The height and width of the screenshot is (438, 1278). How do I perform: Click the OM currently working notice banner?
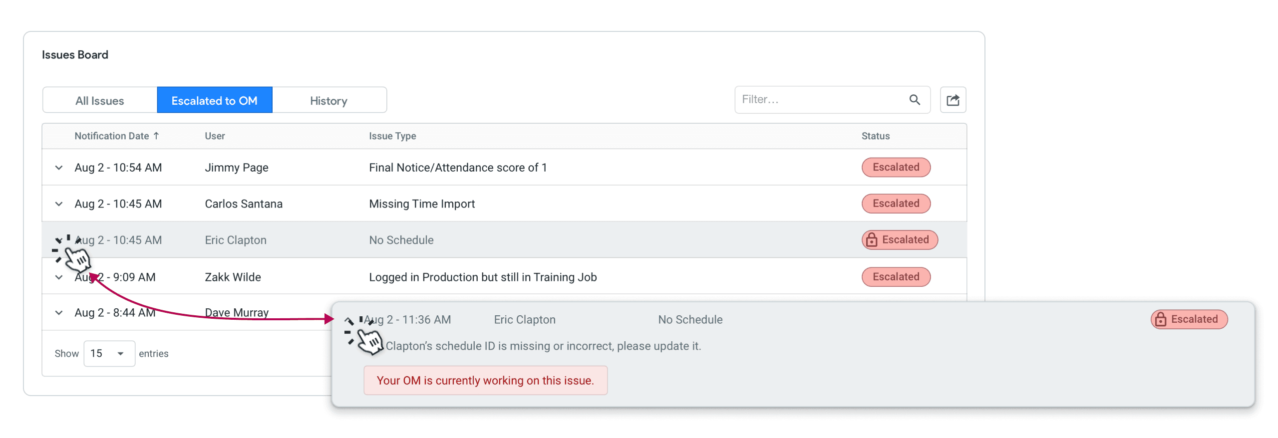pyautogui.click(x=485, y=381)
